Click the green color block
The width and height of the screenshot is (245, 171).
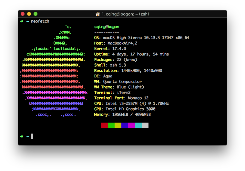pos(111,126)
